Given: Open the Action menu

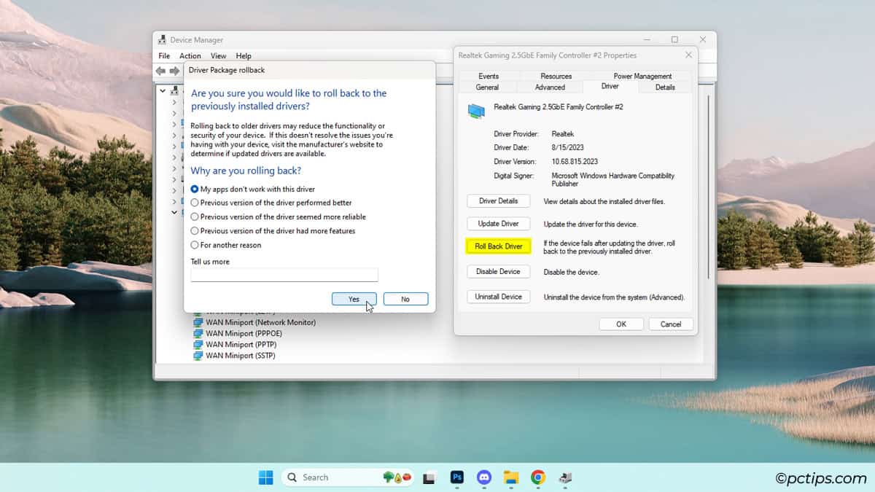Looking at the screenshot, I should [x=190, y=56].
